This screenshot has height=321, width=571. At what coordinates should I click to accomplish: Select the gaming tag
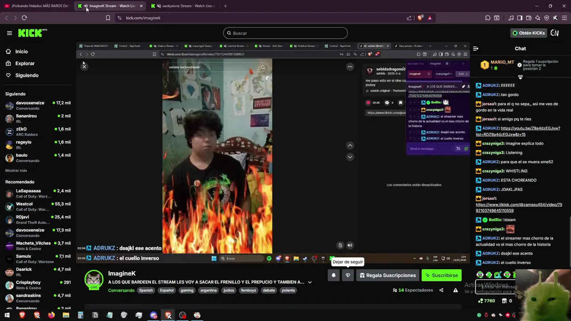tap(187, 290)
